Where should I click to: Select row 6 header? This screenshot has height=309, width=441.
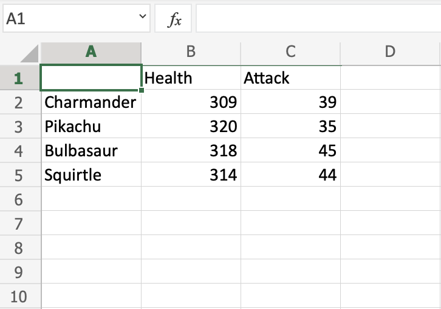click(18, 200)
